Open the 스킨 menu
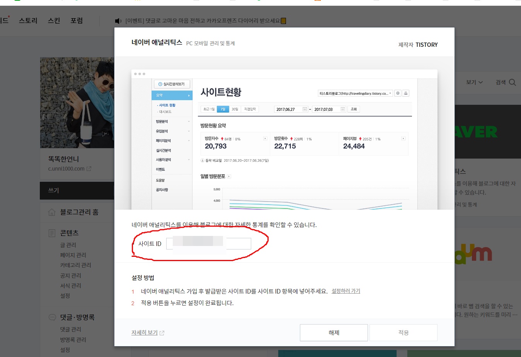The width and height of the screenshot is (521, 357). point(54,20)
